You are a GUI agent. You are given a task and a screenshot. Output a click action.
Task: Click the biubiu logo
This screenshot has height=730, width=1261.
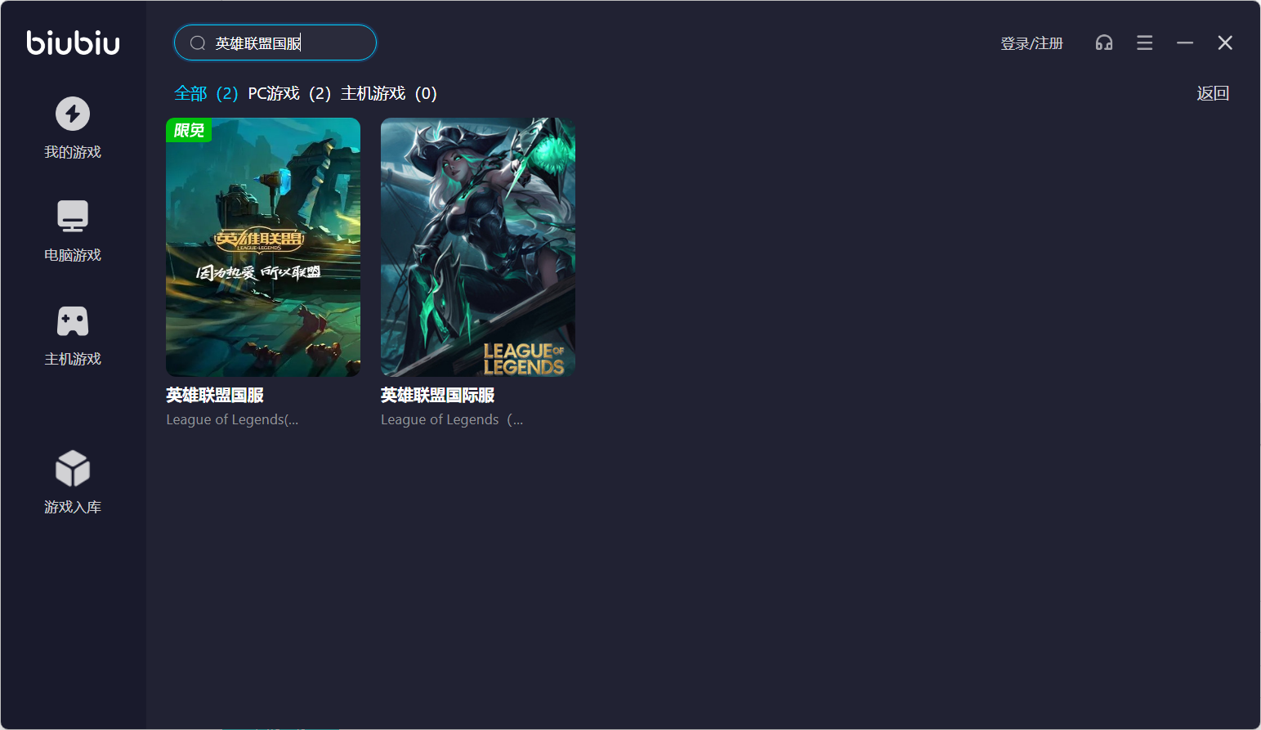73,43
